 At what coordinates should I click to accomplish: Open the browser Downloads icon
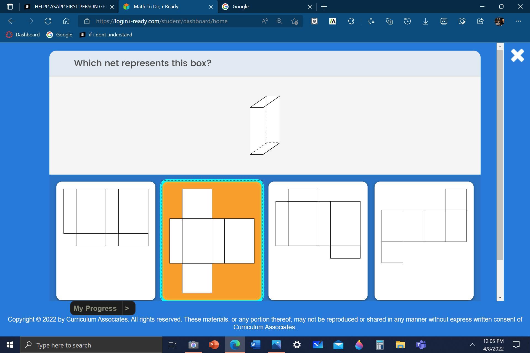(x=425, y=21)
